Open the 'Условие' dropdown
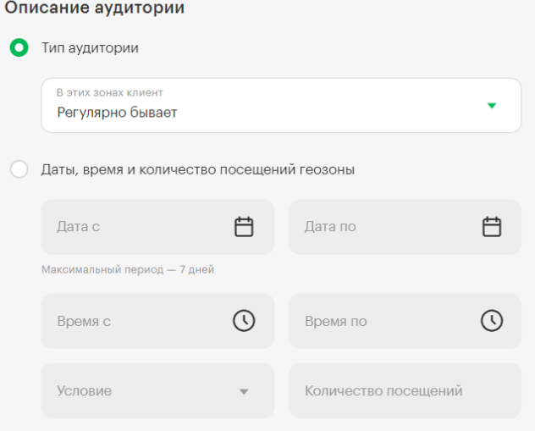 [x=144, y=391]
